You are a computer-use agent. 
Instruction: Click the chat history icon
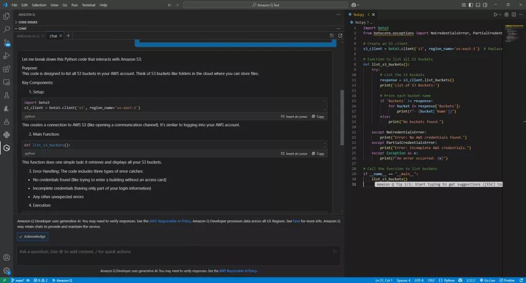(331, 36)
